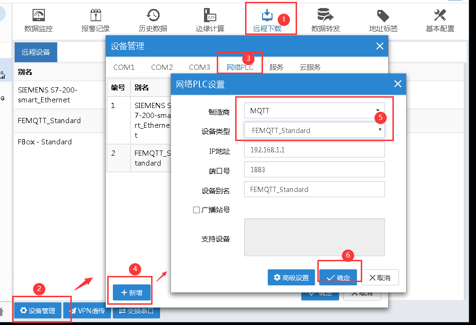Viewport: 476px width, 325px height.
Task: Click the 高级设置 advanced settings button
Action: click(291, 278)
